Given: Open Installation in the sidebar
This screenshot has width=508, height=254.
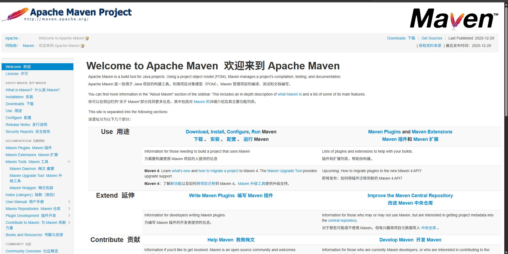Looking at the screenshot, I should coord(19,97).
